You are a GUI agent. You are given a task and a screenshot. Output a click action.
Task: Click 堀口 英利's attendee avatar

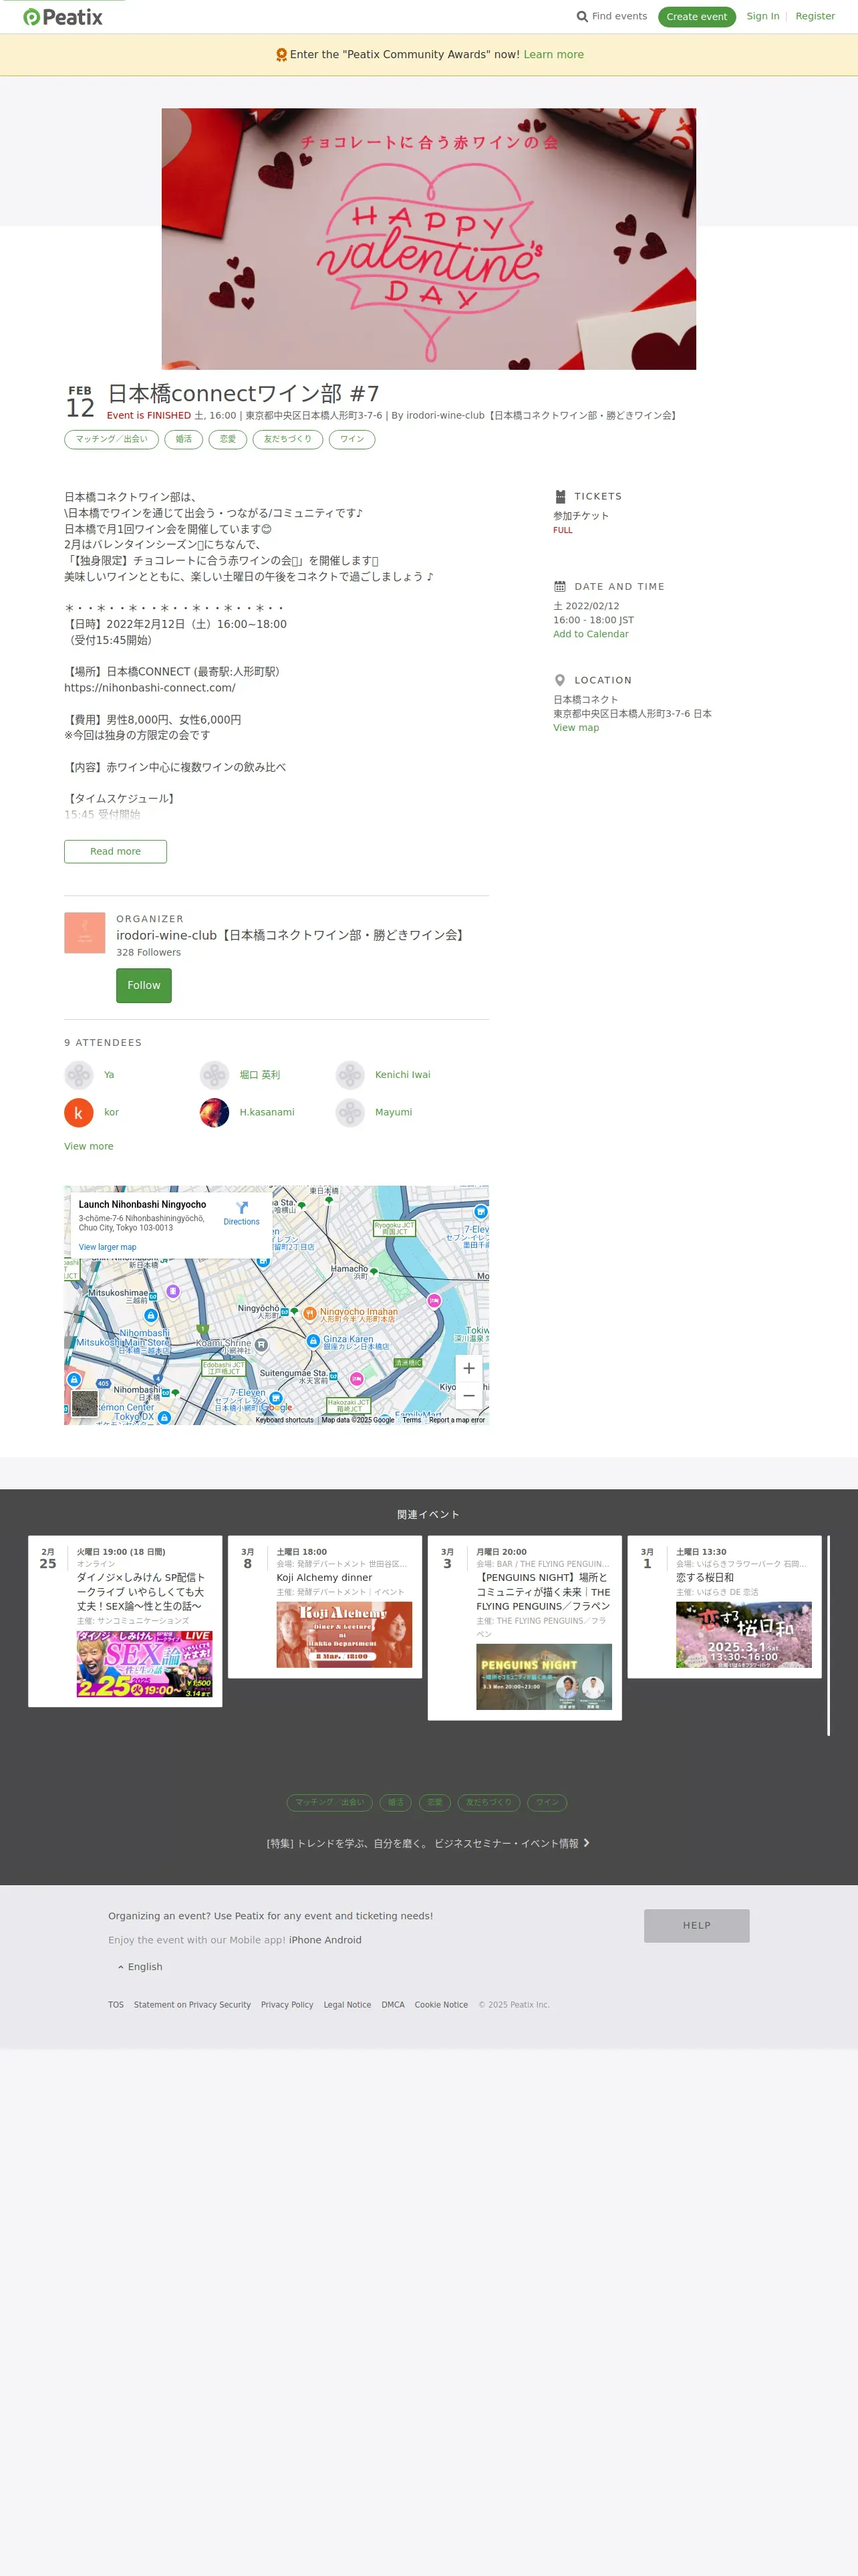point(214,1075)
